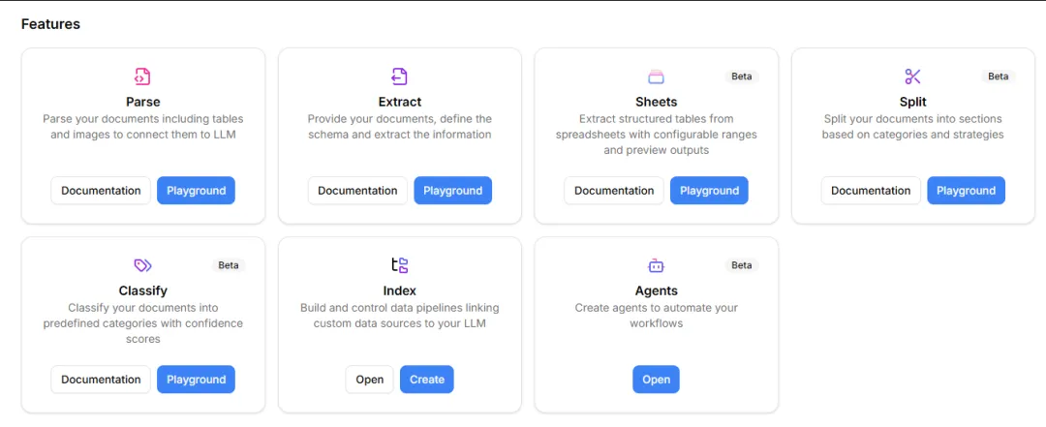Click the Beta badge on Agents card
1046x427 pixels.
point(741,265)
